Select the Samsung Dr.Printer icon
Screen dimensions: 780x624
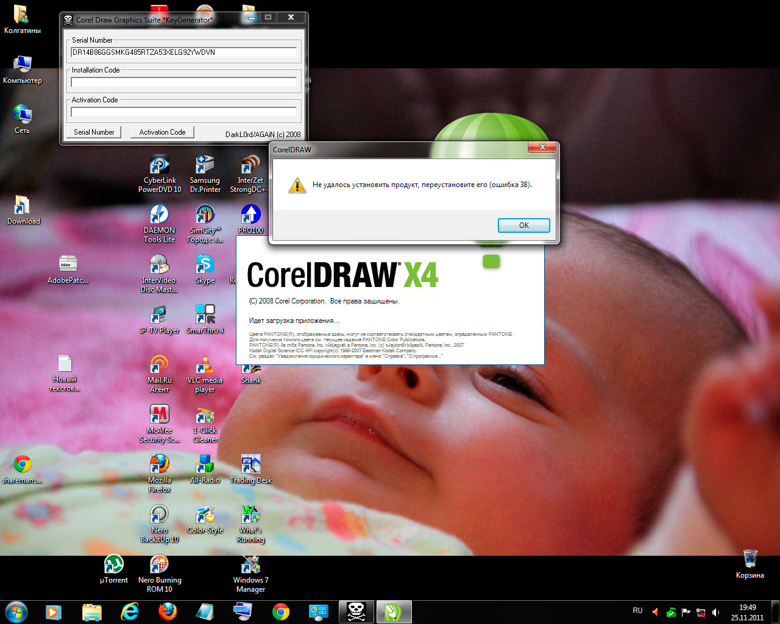click(x=205, y=174)
